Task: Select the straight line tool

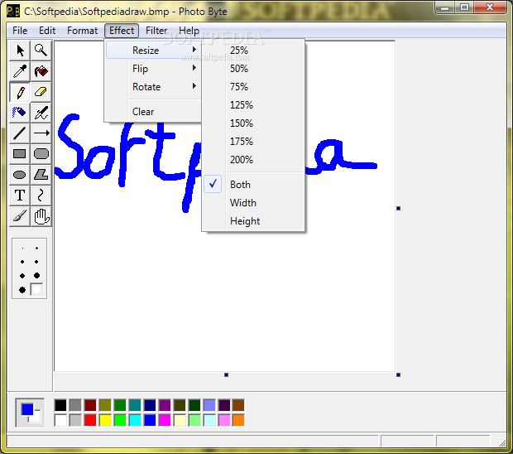Action: (x=20, y=133)
